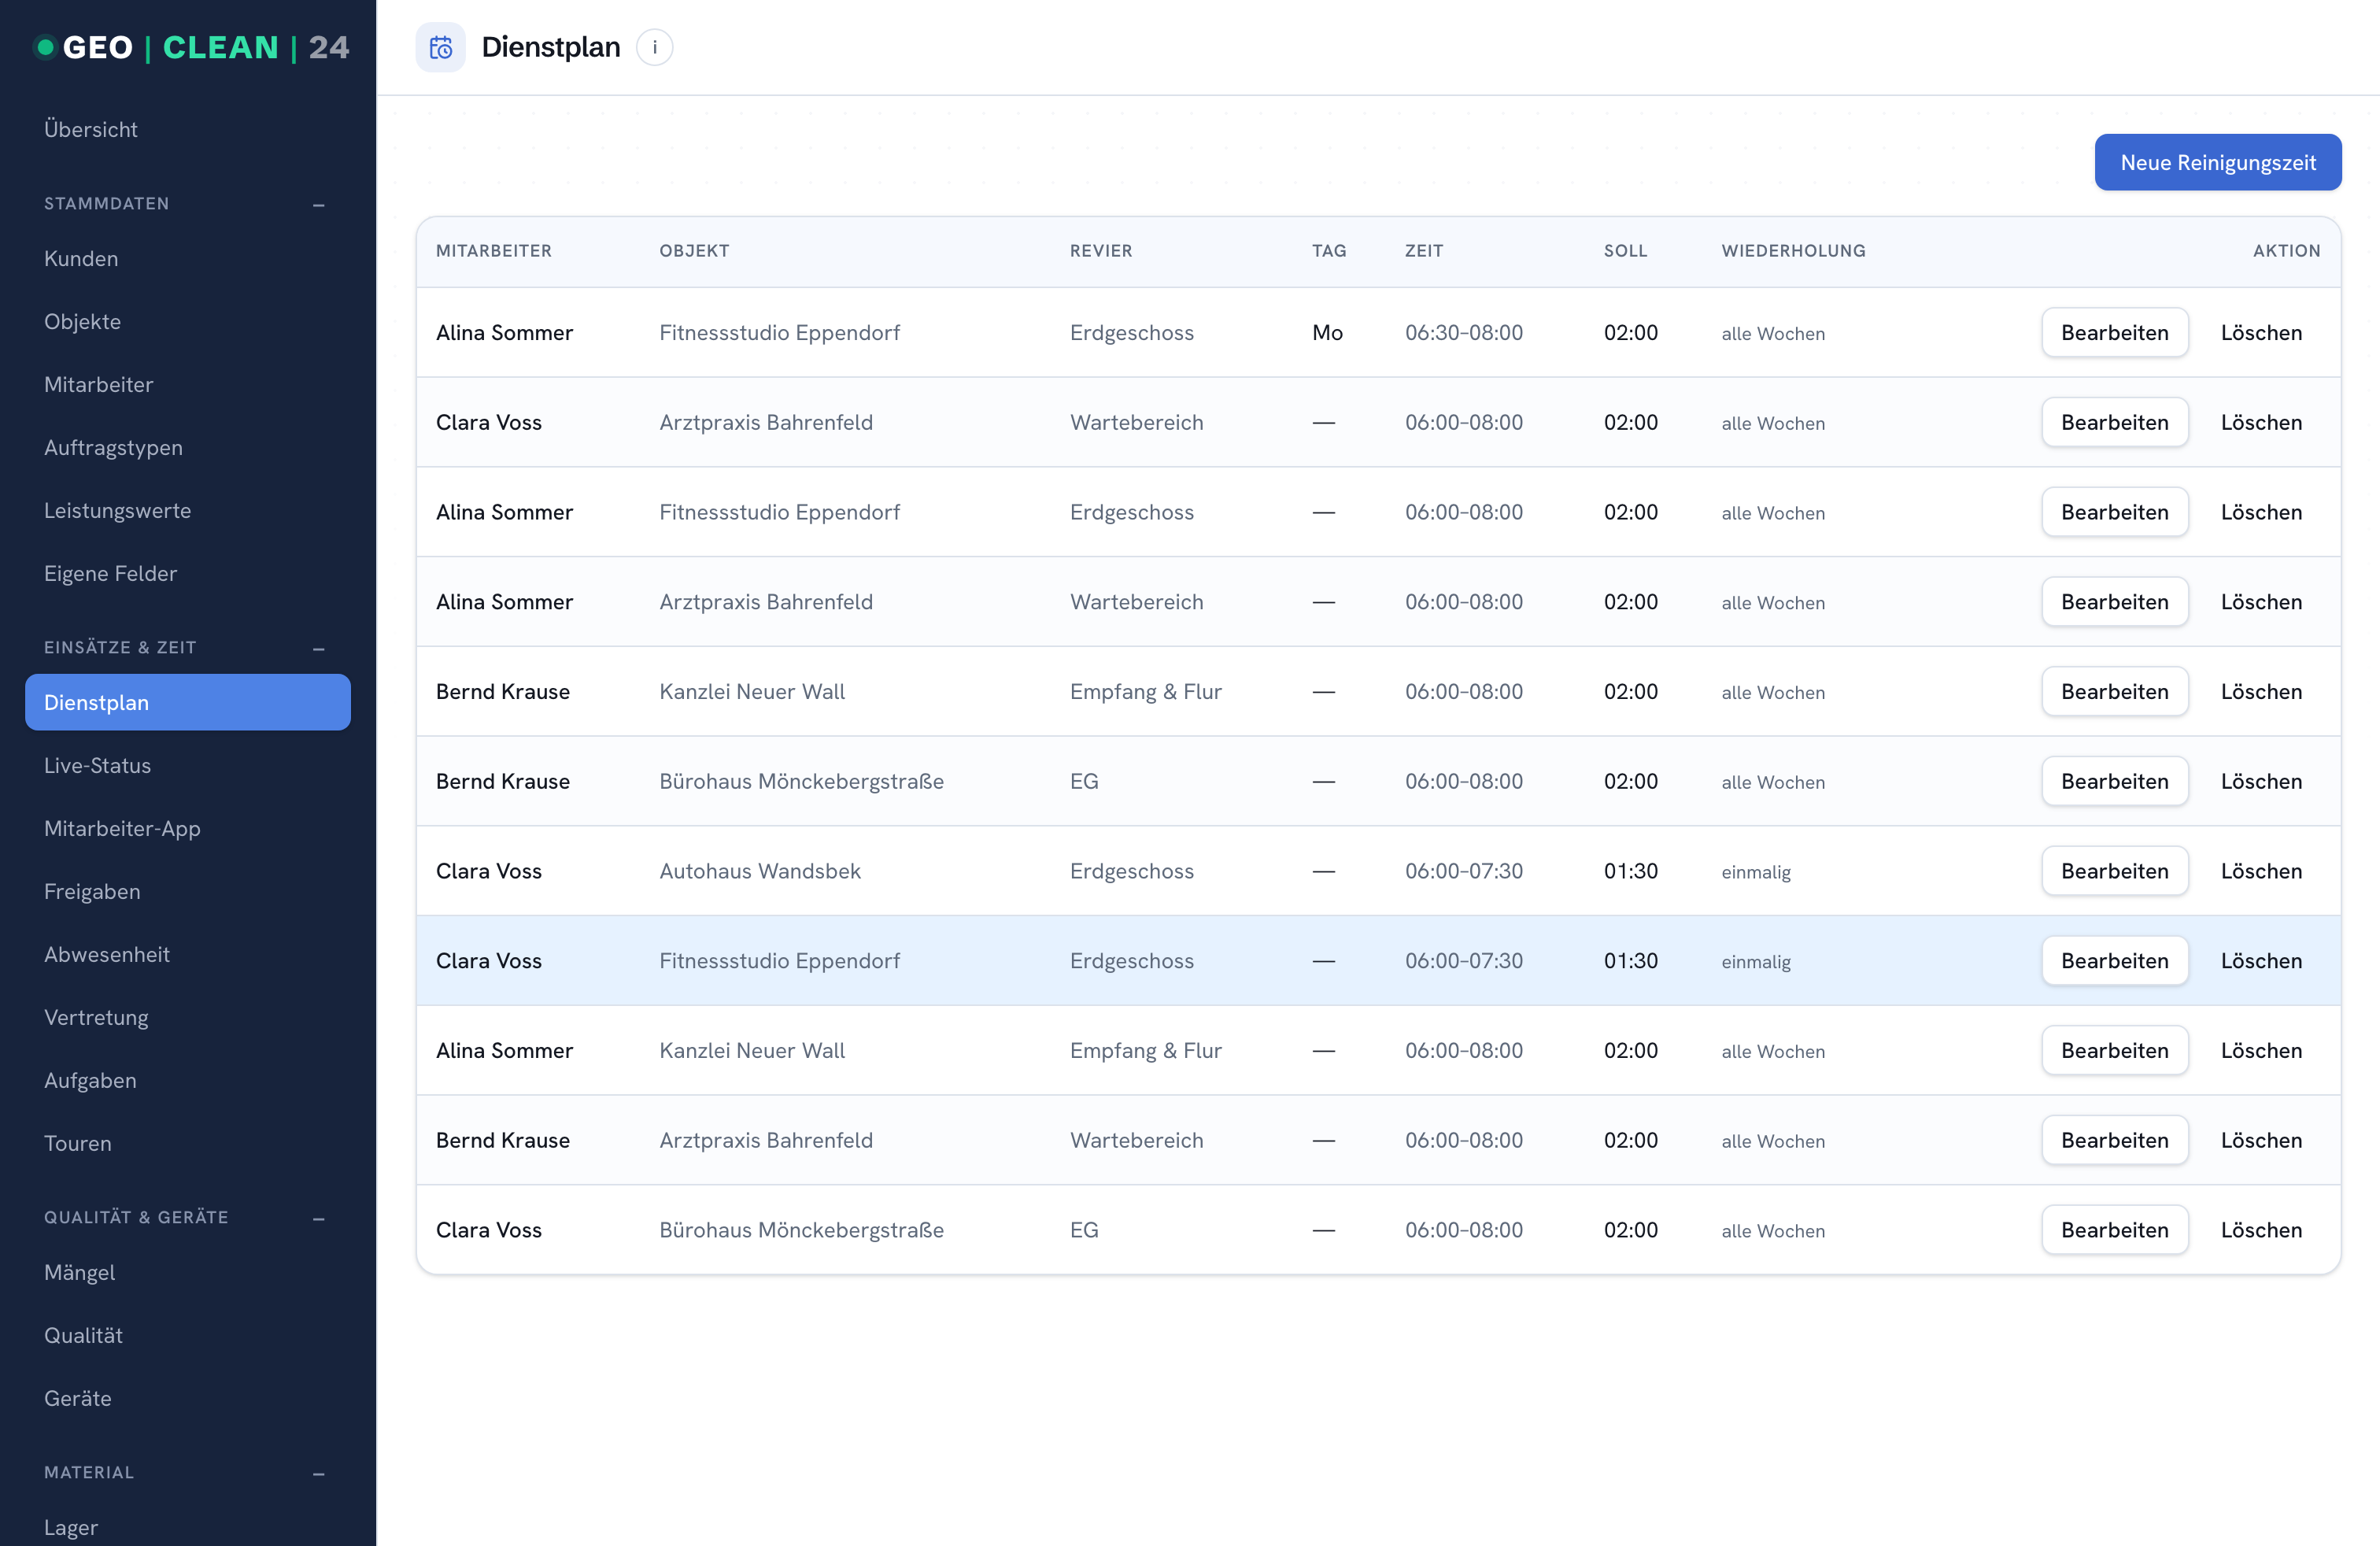Click the Objekt column header
The image size is (2380, 1546).
coord(694,251)
